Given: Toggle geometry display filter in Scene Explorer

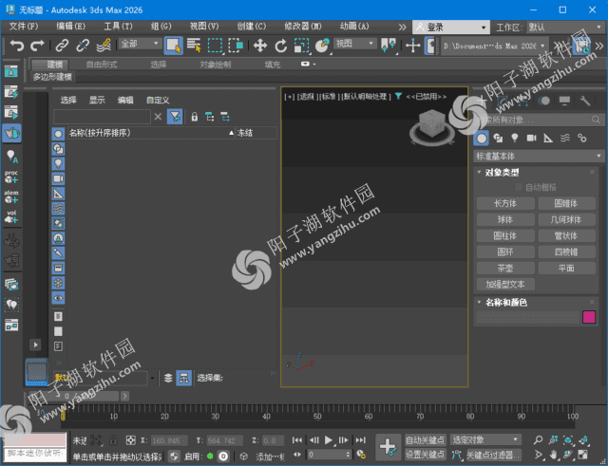Looking at the screenshot, I should 58,134.
